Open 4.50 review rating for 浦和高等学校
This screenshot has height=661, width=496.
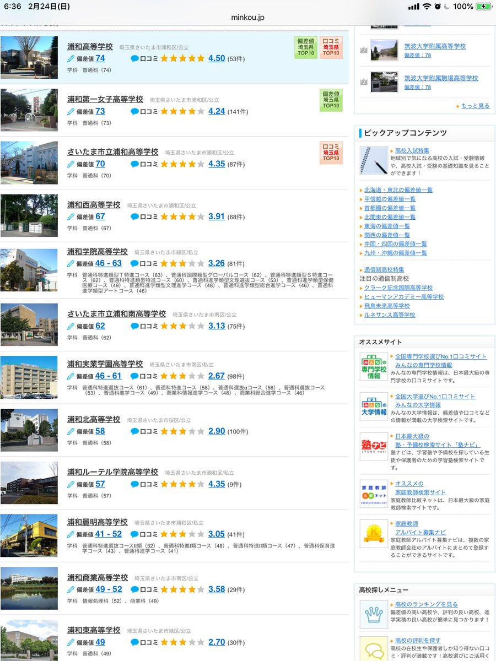[217, 58]
